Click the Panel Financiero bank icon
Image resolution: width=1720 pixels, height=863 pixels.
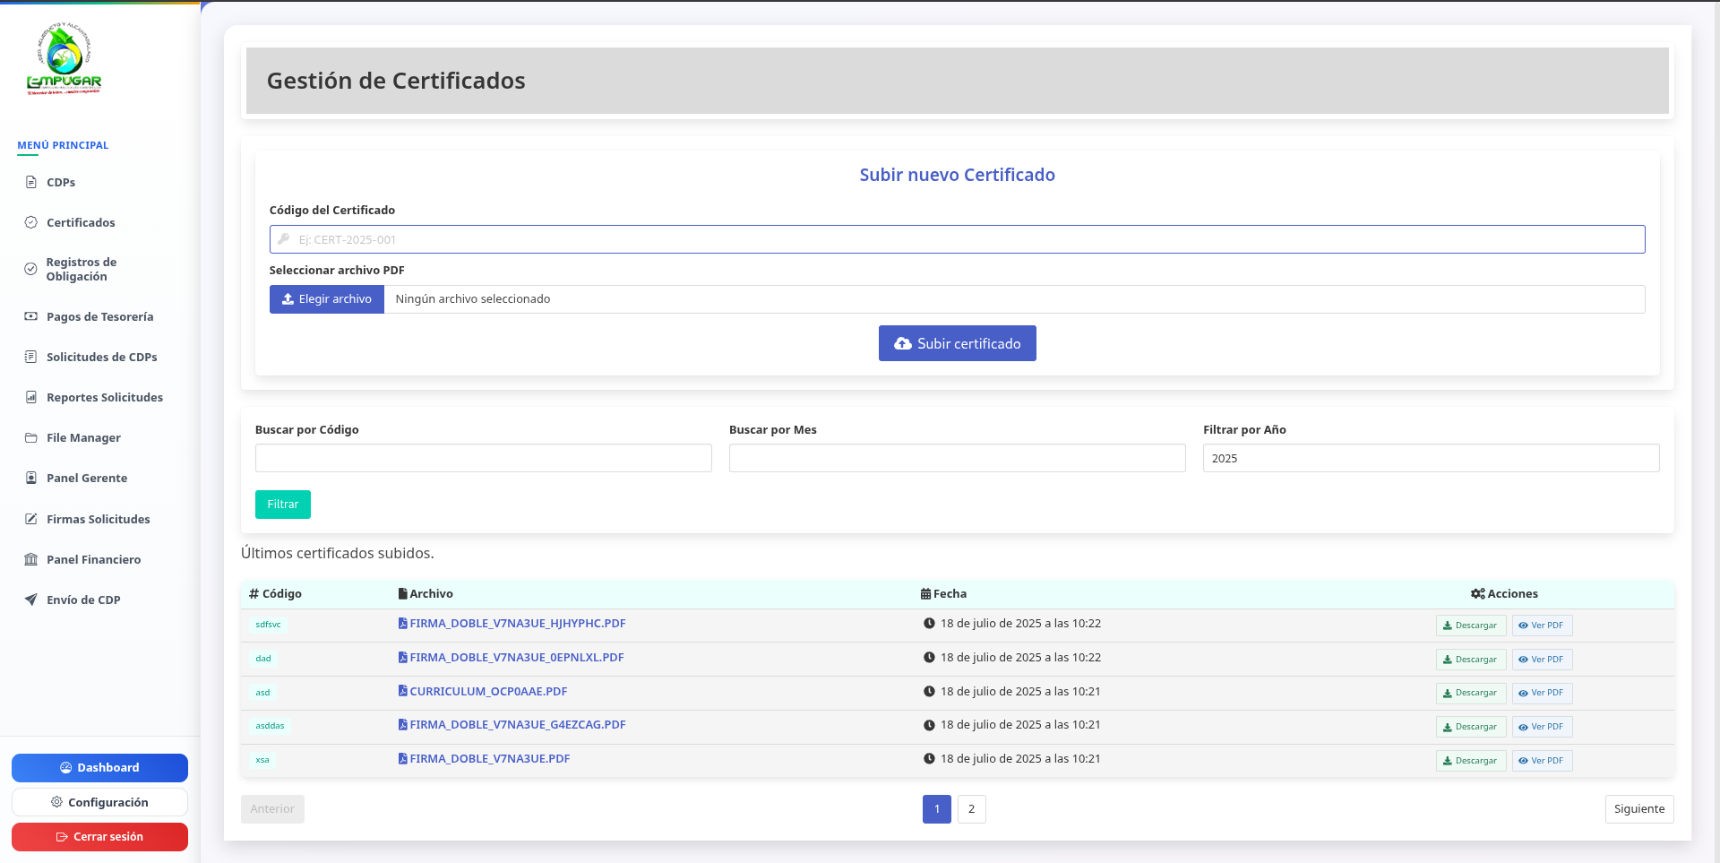[x=30, y=559]
